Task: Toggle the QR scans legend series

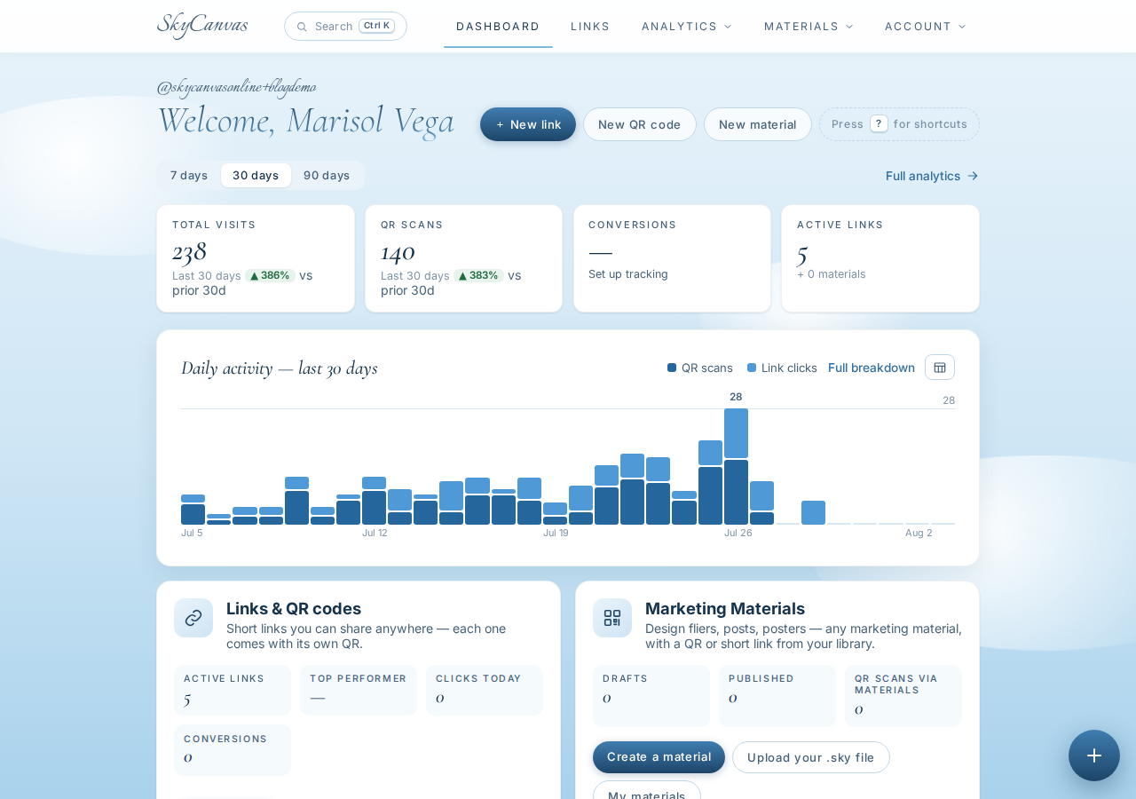Action: click(x=700, y=368)
